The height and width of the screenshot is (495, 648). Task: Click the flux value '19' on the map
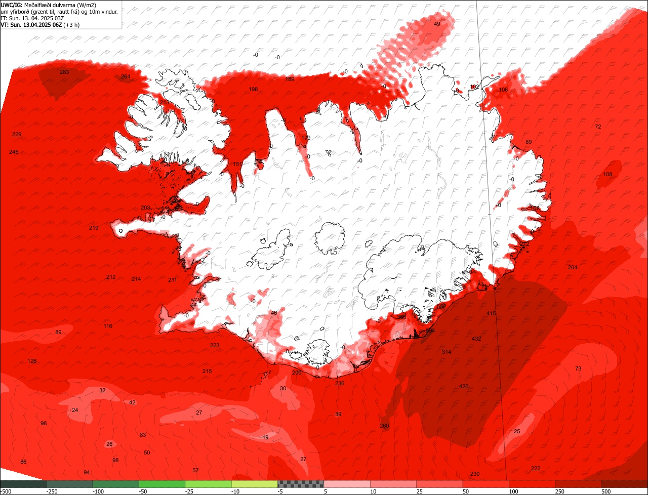click(x=266, y=437)
